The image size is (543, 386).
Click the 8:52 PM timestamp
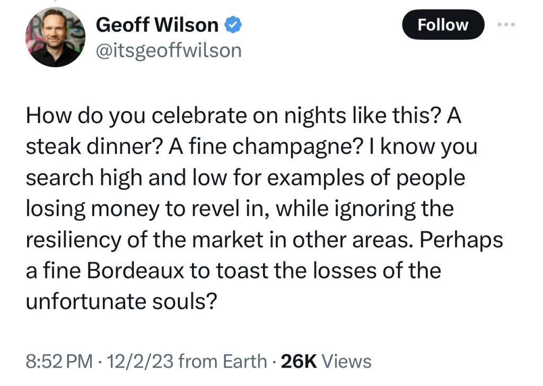[59, 362]
